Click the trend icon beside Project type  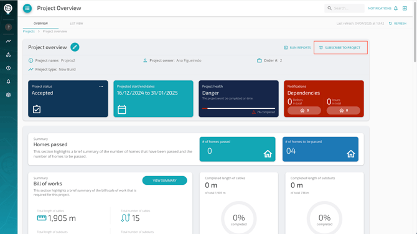[31, 70]
